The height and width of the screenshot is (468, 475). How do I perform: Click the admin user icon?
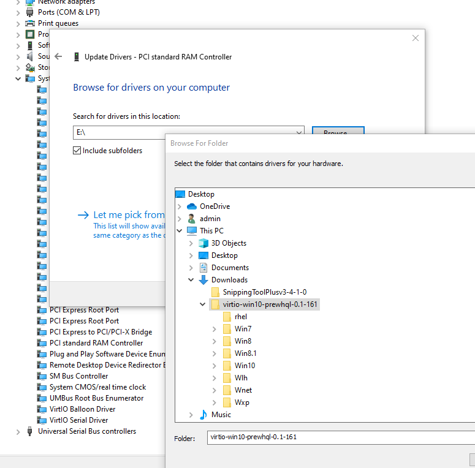point(191,219)
